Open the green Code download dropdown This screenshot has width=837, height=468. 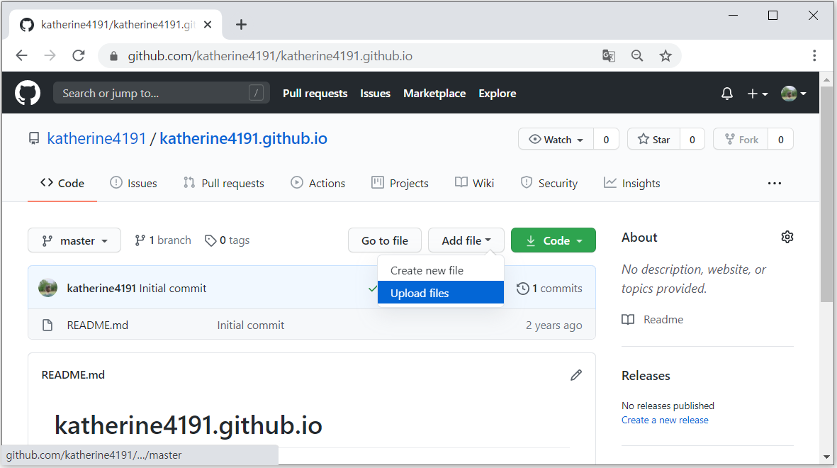pos(554,240)
